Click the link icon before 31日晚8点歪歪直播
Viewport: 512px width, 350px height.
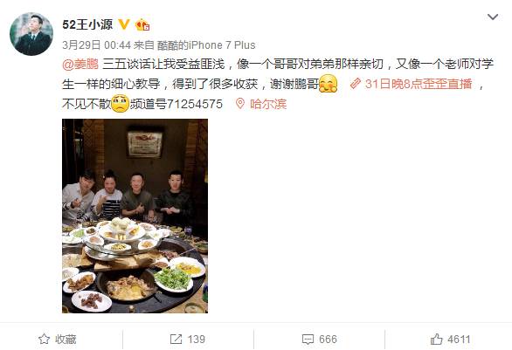355,84
